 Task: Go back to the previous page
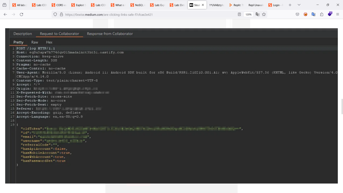(x=5, y=14)
